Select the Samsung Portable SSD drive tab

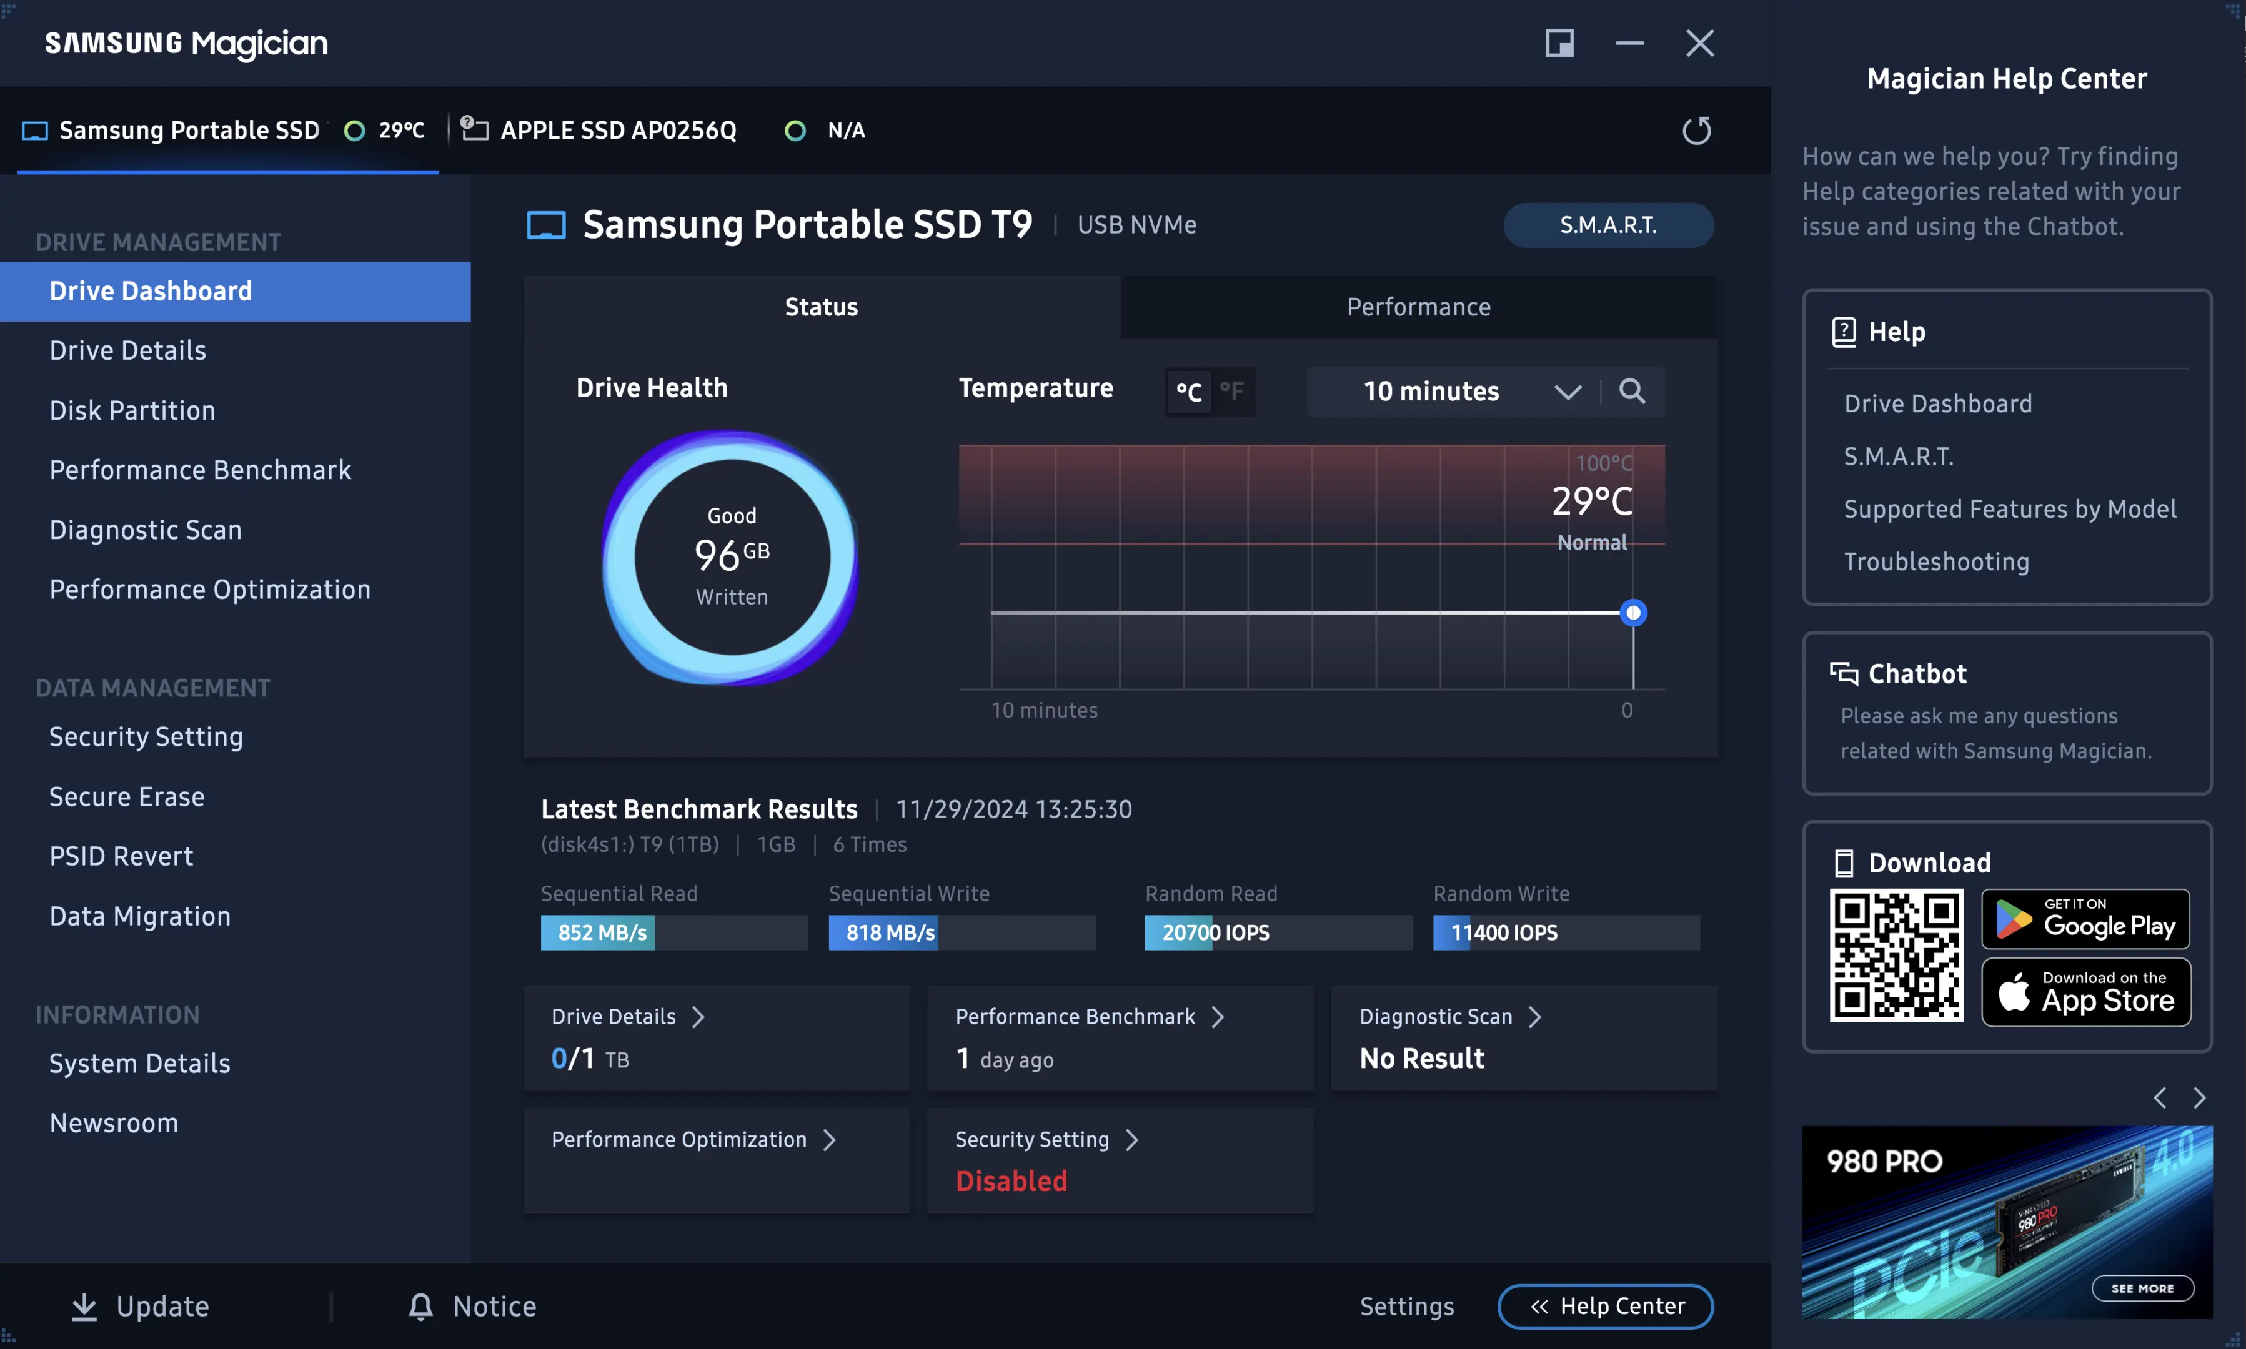click(227, 131)
